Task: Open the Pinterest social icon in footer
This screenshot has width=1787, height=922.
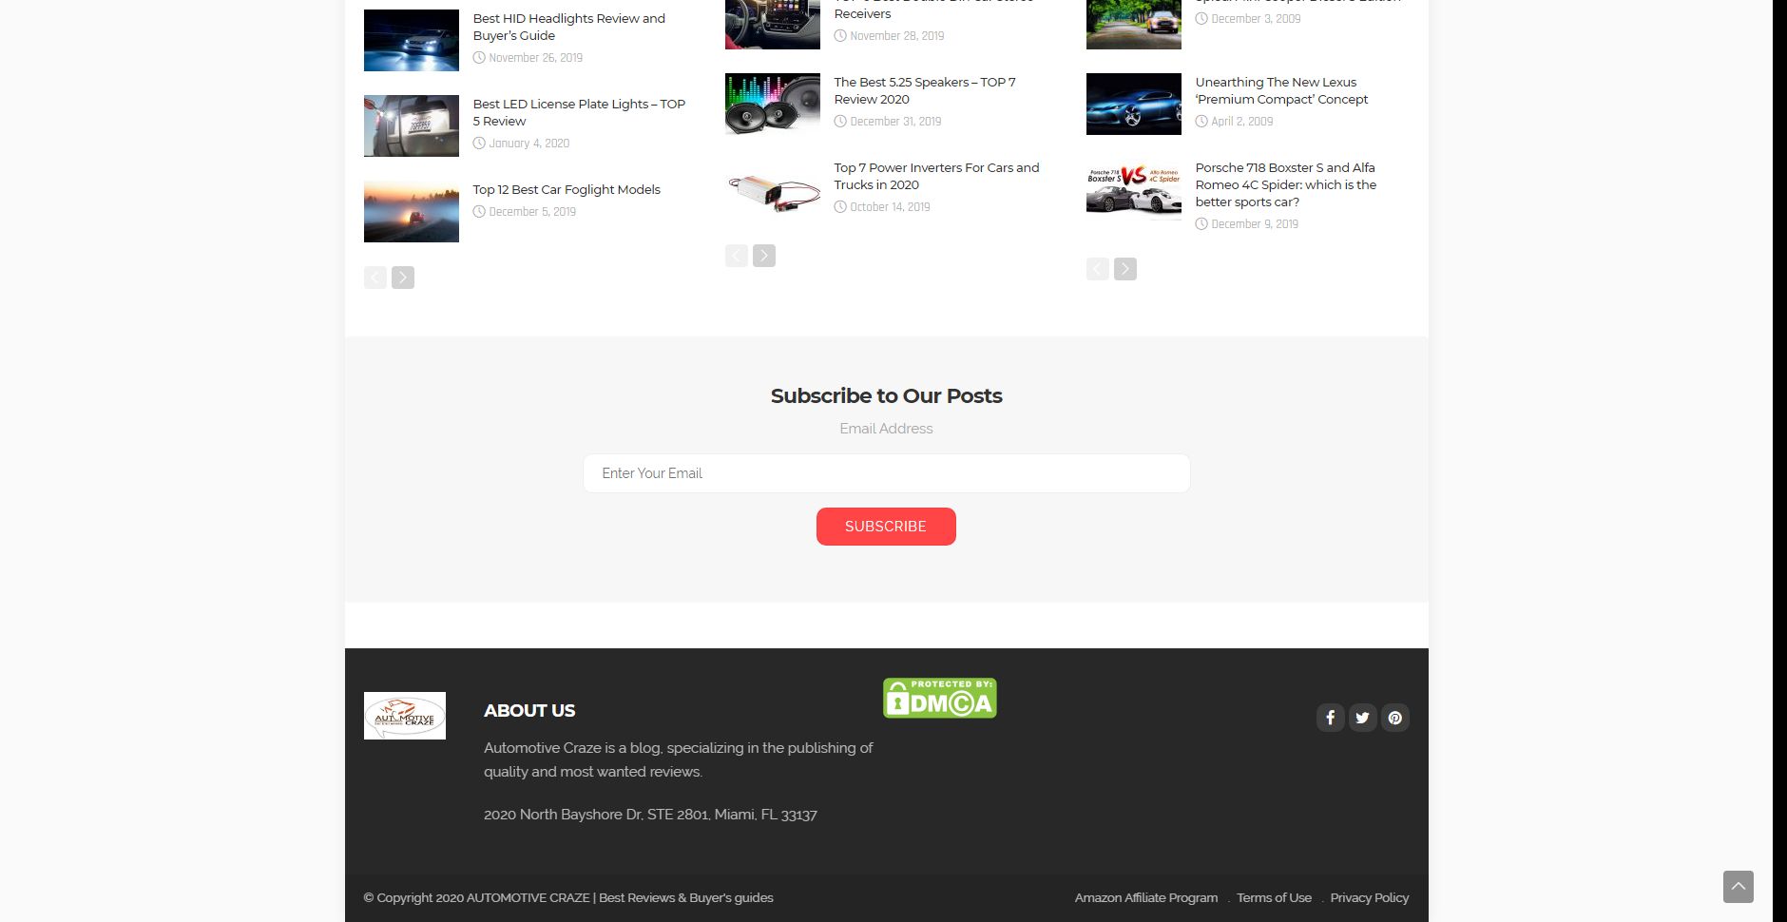Action: 1394,718
